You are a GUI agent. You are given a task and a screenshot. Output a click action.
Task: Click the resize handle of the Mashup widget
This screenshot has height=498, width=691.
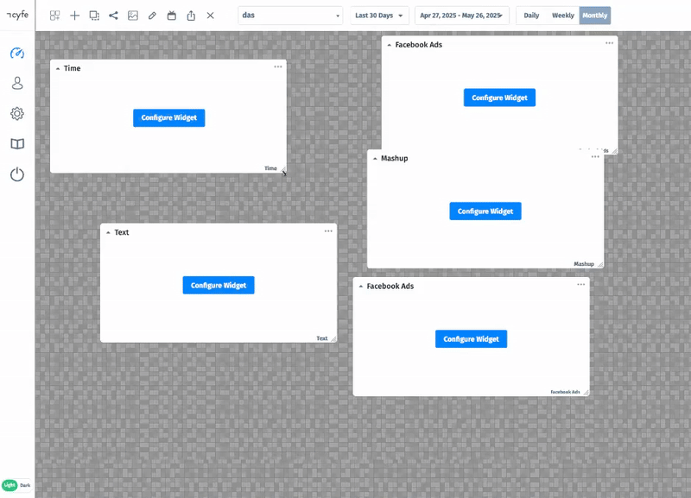pos(600,264)
